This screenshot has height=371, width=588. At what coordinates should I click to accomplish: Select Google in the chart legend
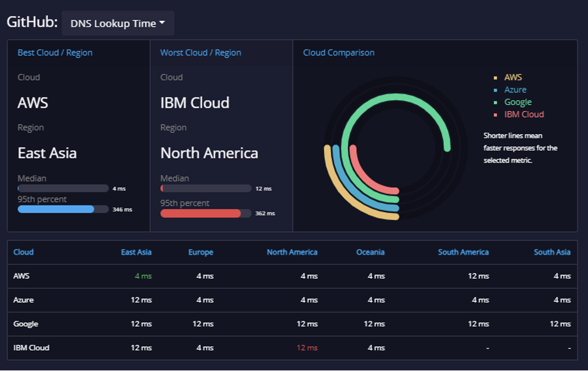tap(518, 102)
